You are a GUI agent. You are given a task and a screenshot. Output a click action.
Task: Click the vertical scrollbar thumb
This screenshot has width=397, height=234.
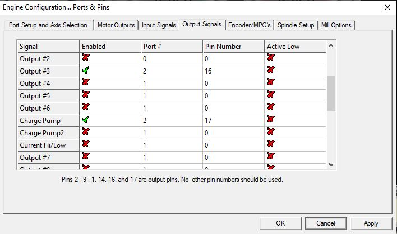[x=331, y=94]
